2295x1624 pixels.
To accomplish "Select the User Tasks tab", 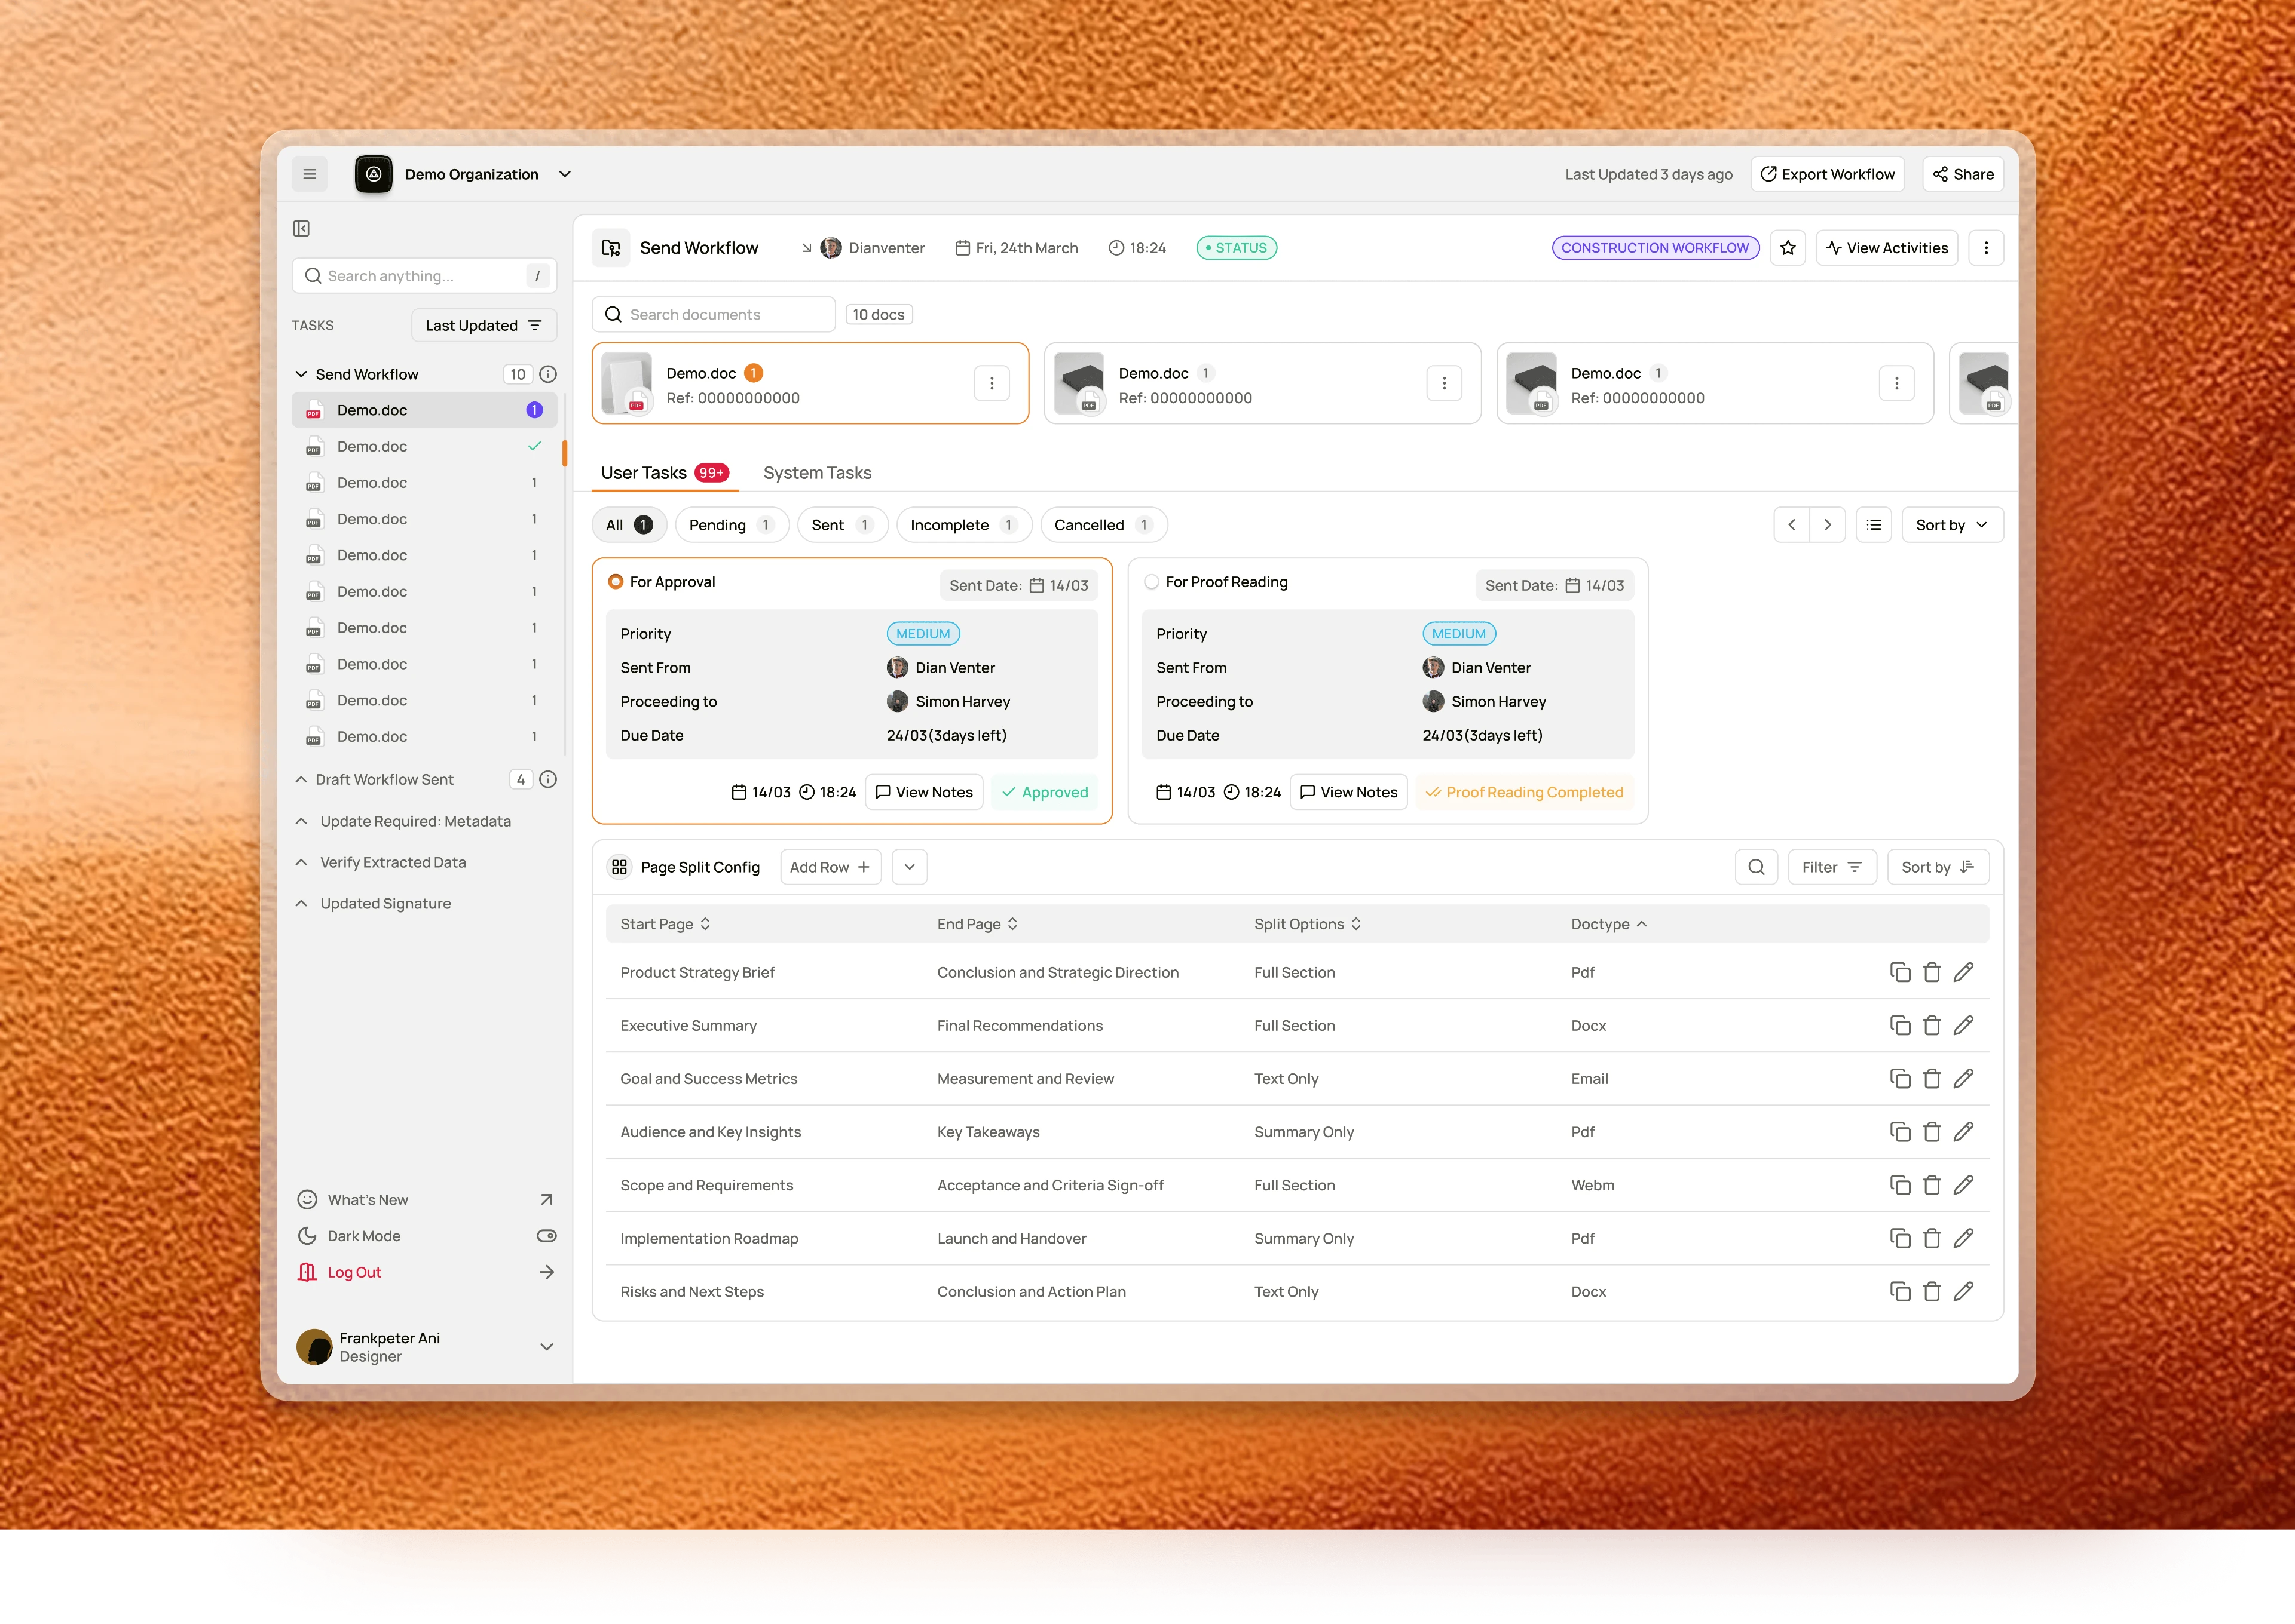I will point(665,473).
